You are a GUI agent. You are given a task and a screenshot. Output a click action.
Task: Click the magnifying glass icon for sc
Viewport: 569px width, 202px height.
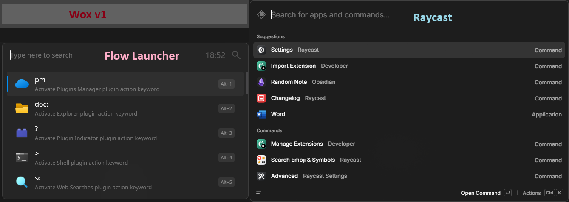pyautogui.click(x=22, y=182)
